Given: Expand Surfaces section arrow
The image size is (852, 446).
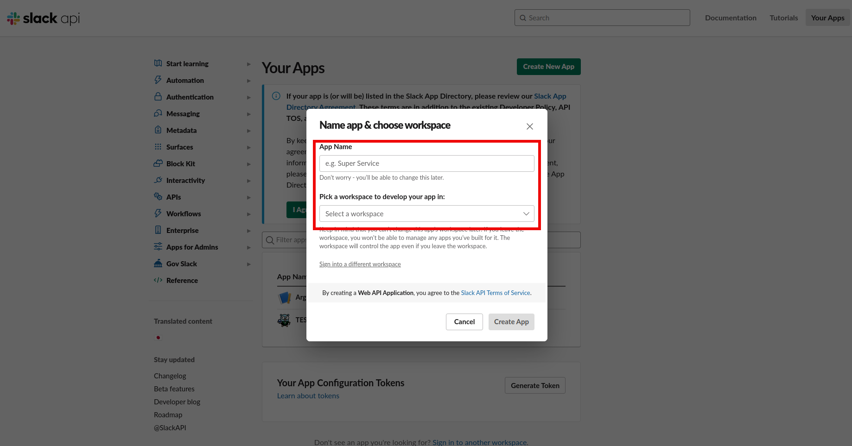Looking at the screenshot, I should 249,147.
